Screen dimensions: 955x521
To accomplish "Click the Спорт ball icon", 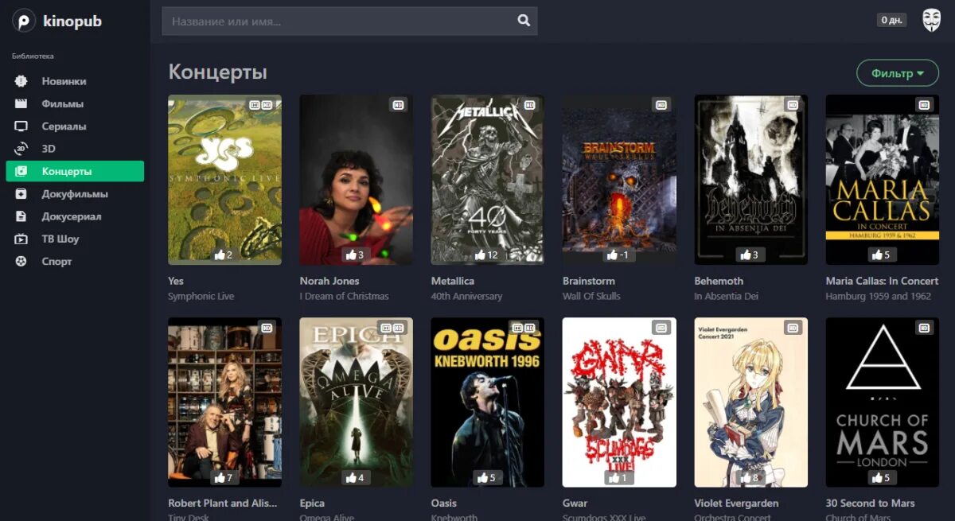I will [x=21, y=261].
